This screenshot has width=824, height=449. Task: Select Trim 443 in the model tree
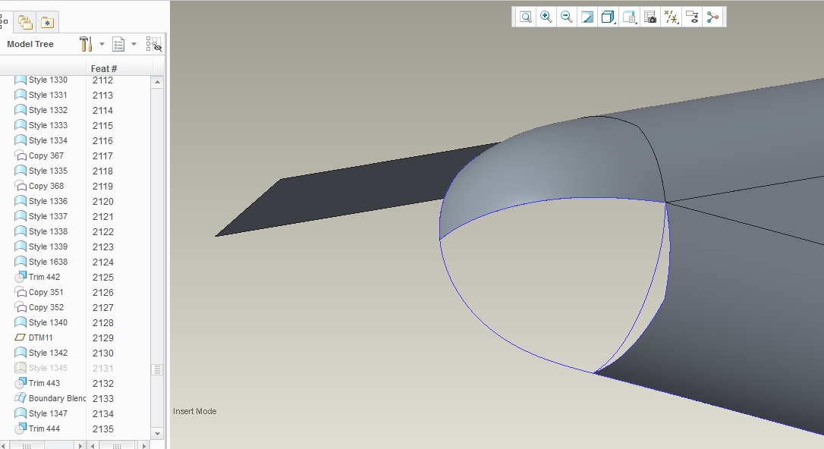[x=44, y=384]
